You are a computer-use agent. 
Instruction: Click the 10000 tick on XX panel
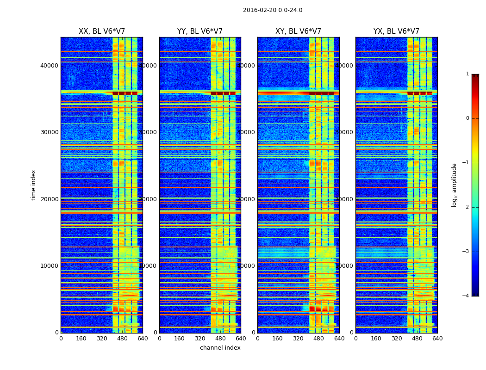(x=49, y=266)
